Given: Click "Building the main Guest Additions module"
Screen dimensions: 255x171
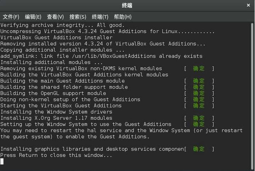Looking at the screenshot, I should click(x=62, y=81).
